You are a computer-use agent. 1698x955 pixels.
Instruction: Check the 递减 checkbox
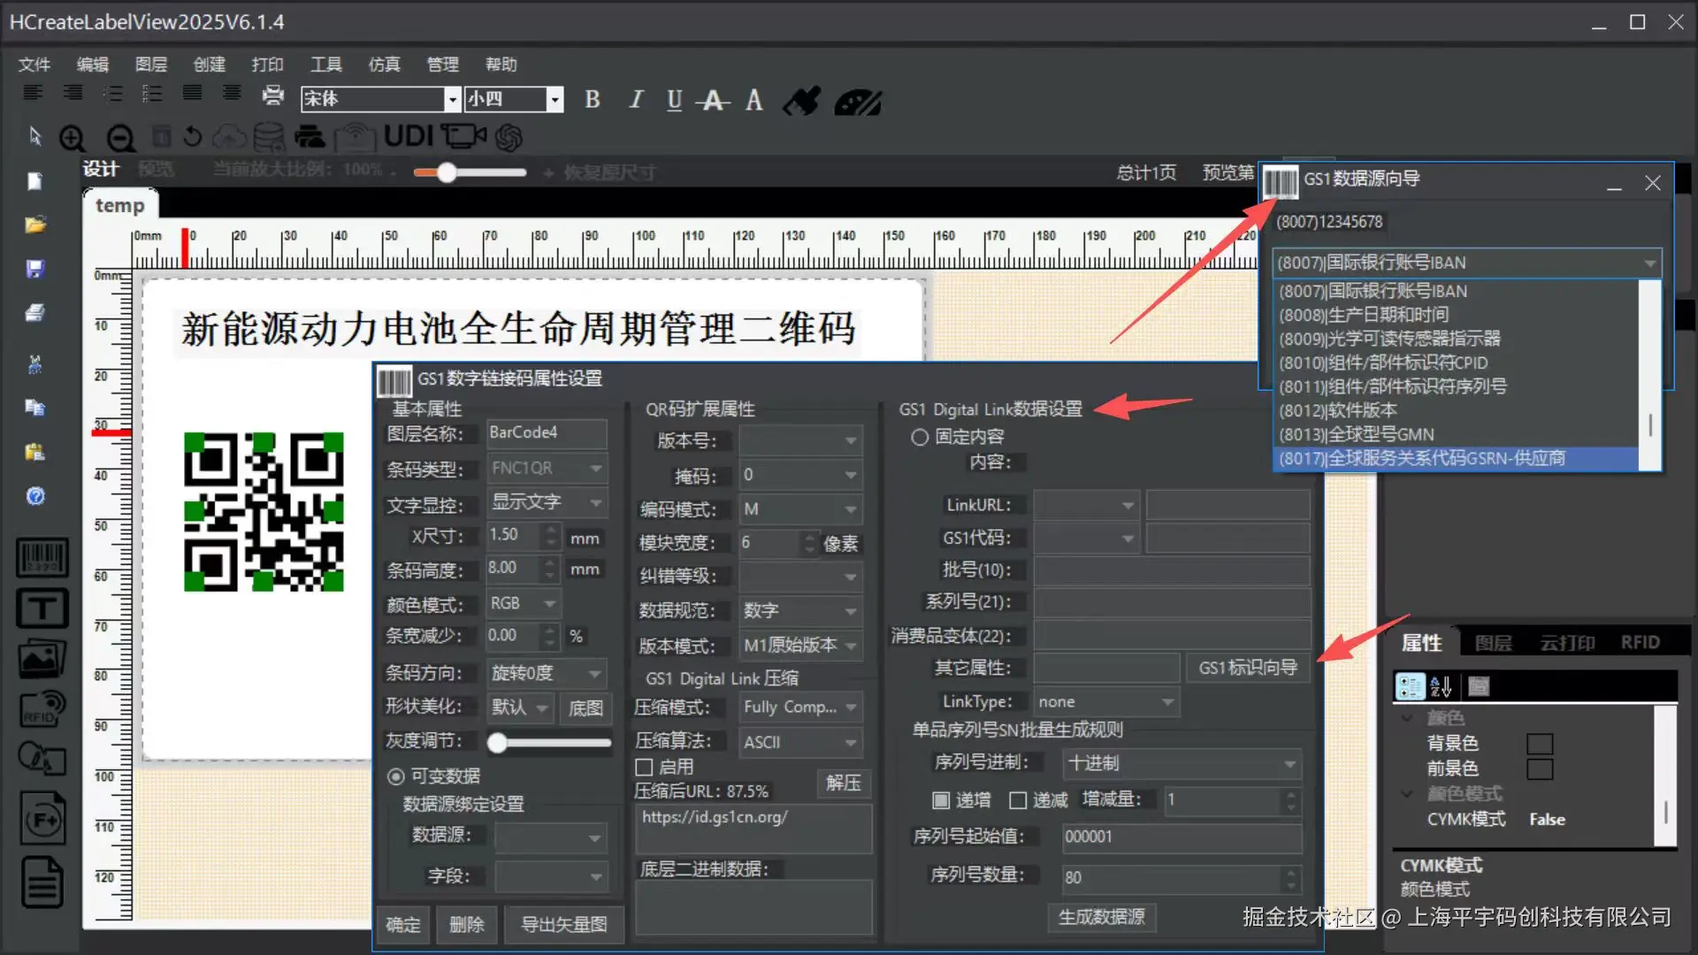[1018, 800]
